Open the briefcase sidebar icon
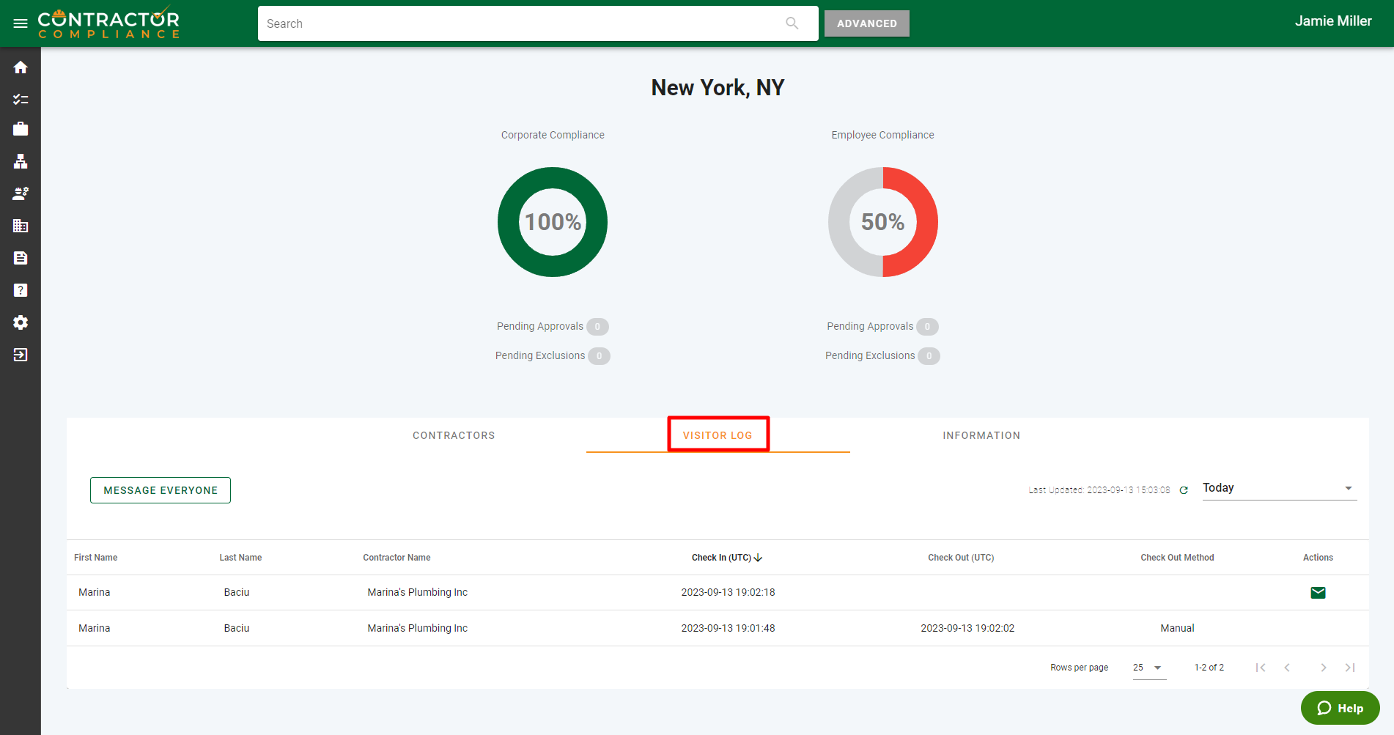Image resolution: width=1394 pixels, height=735 pixels. (x=21, y=129)
